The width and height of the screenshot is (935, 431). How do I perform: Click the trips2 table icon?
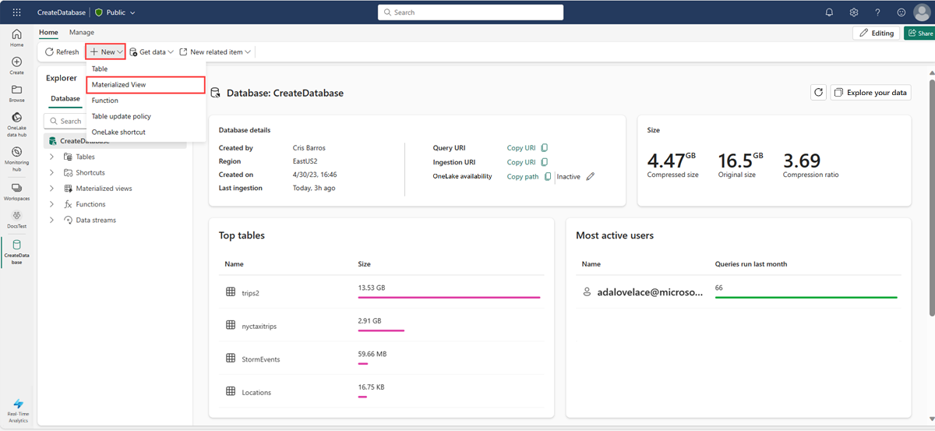click(x=231, y=291)
